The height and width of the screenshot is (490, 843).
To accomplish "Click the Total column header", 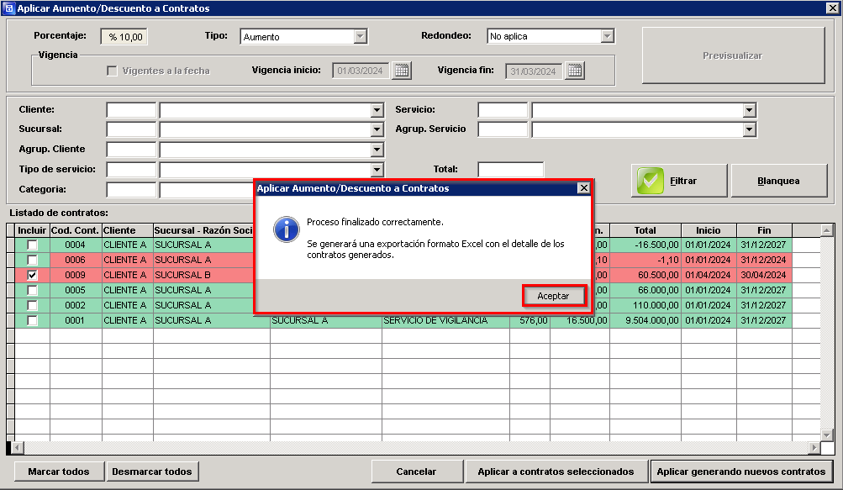I will coord(645,230).
